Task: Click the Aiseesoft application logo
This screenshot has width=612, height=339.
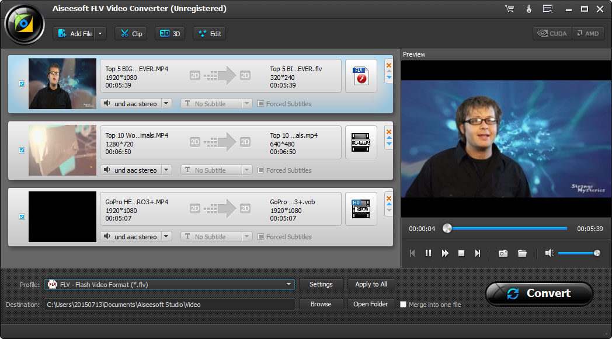Action: click(24, 24)
